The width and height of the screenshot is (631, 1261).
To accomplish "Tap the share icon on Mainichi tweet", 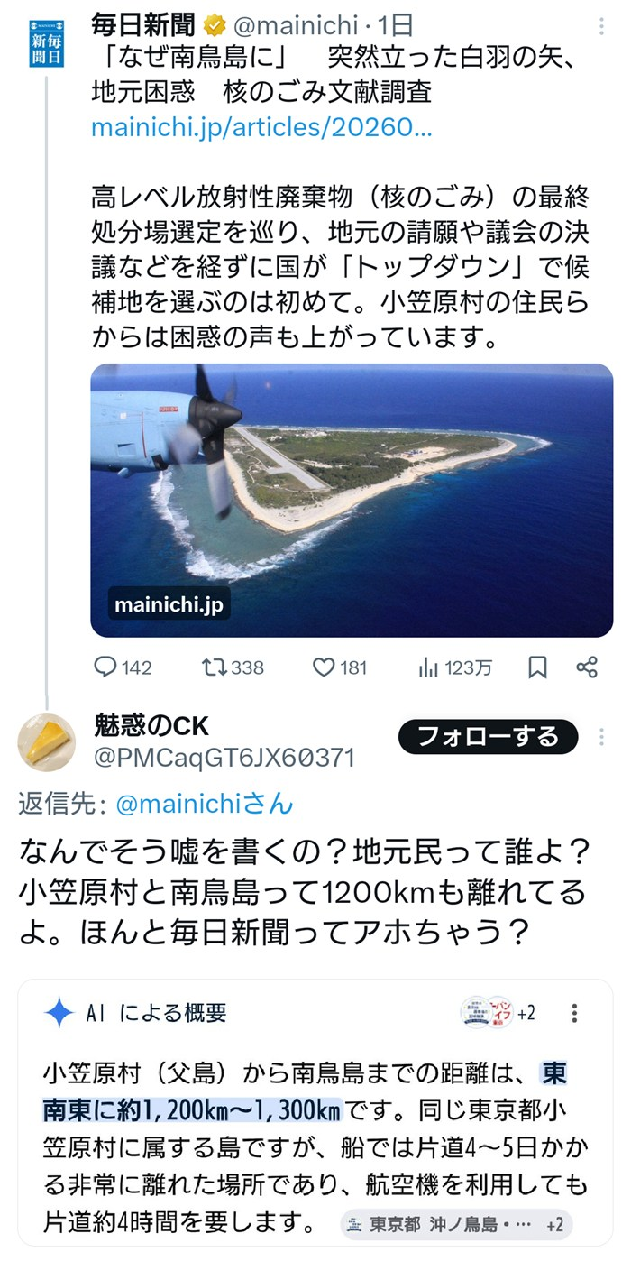I will click(x=587, y=667).
